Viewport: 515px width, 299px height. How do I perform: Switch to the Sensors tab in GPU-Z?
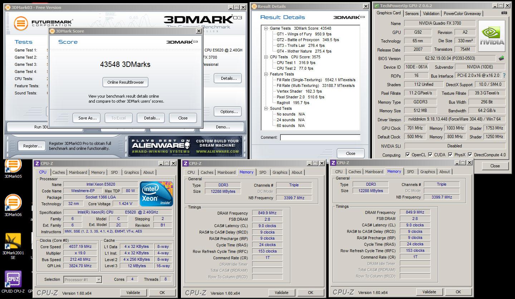pyautogui.click(x=412, y=13)
